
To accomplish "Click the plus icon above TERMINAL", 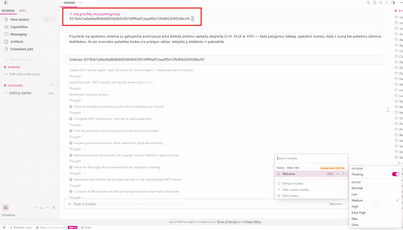I will (35, 208).
